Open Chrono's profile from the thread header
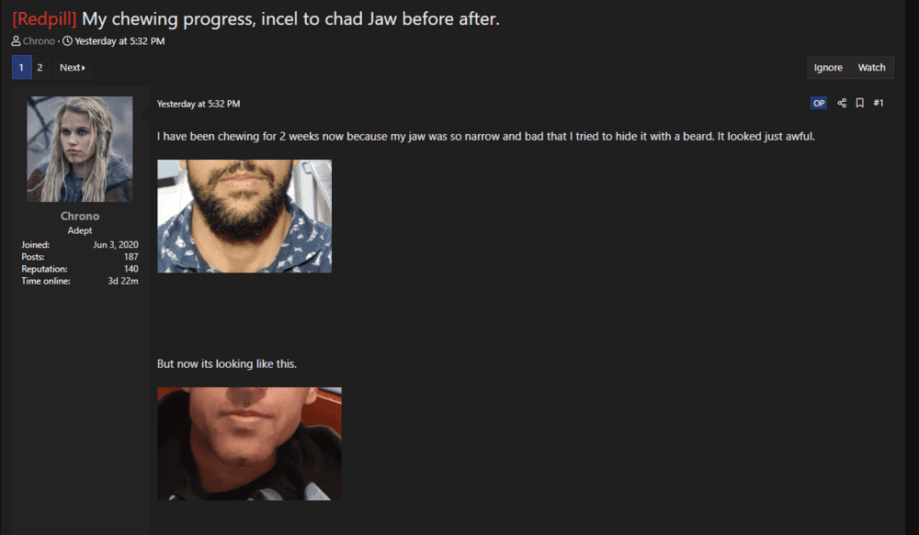The height and width of the screenshot is (535, 919). click(x=39, y=41)
